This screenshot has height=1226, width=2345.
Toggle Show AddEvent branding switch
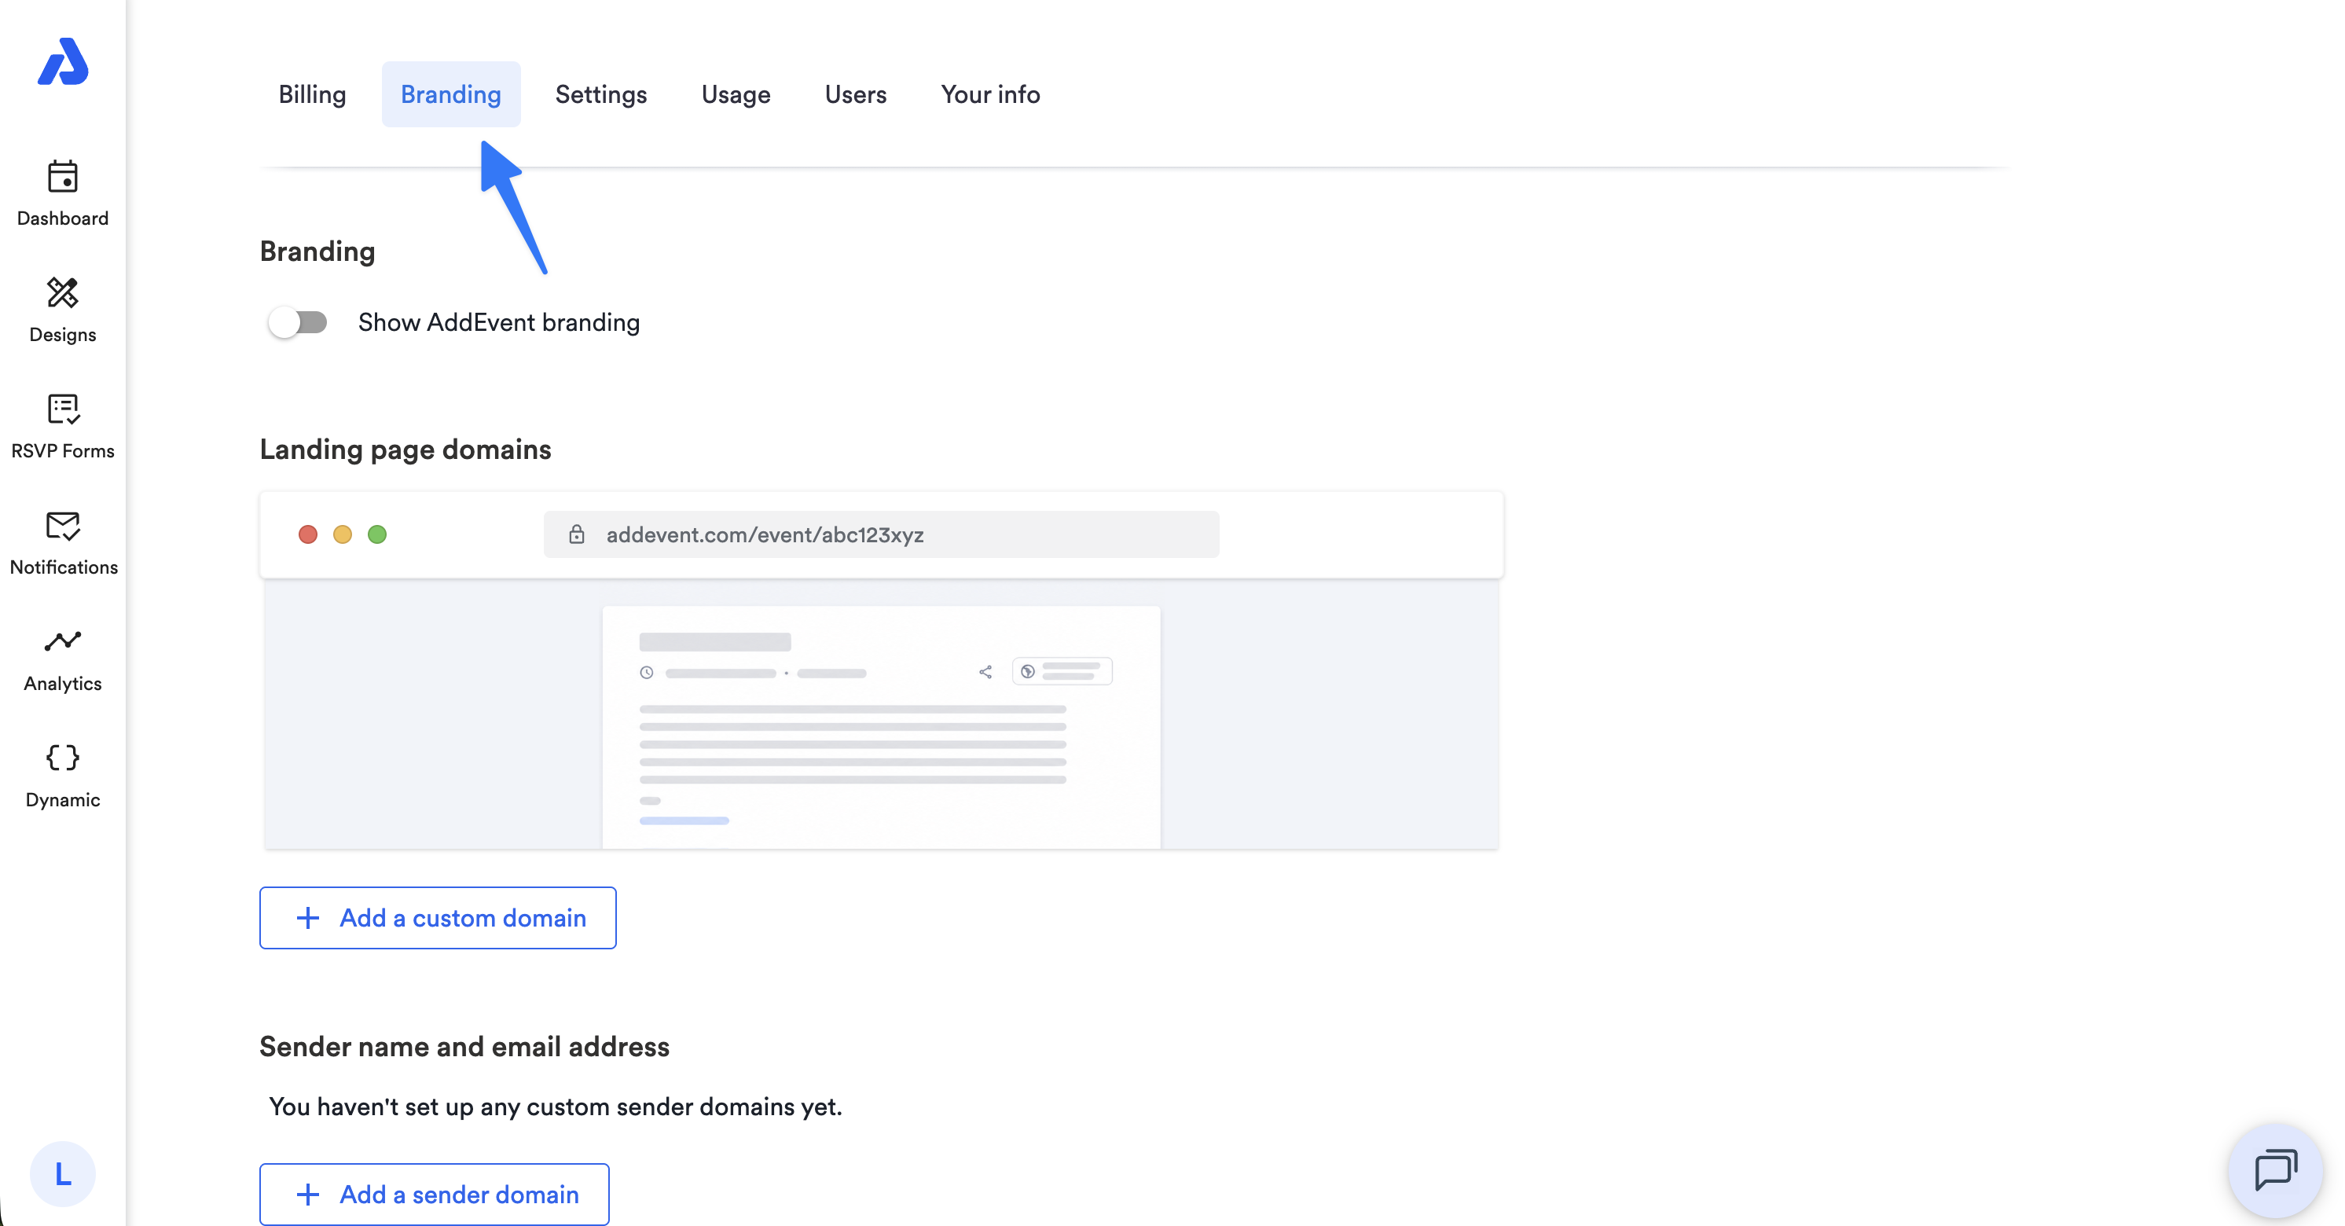298,322
